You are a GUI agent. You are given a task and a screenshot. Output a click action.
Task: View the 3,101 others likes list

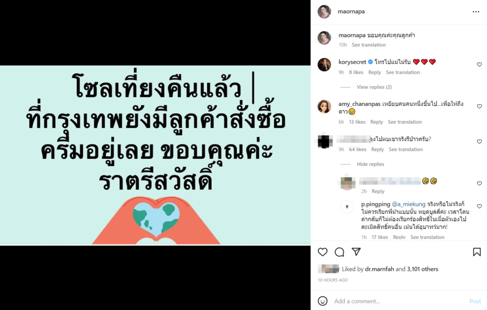coord(422,269)
